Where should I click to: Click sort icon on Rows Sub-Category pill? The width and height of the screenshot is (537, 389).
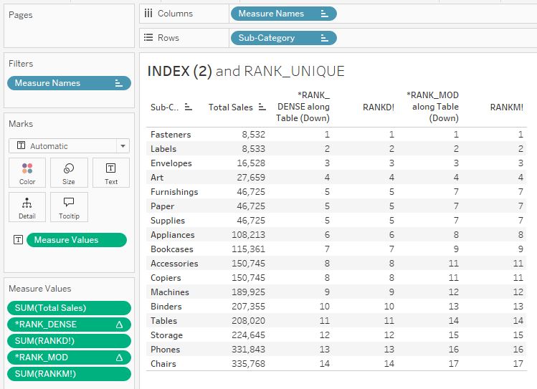[325, 38]
